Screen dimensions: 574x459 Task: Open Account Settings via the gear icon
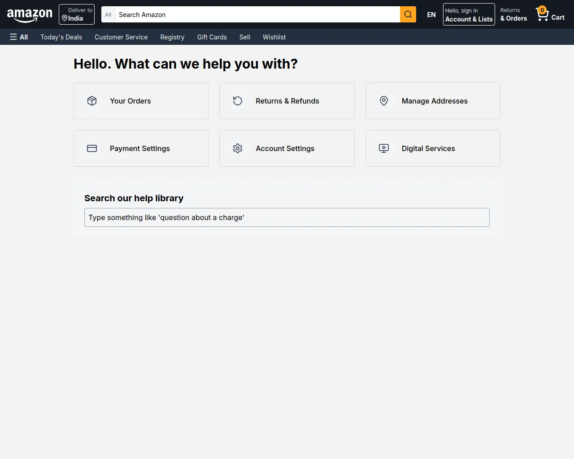click(x=238, y=148)
